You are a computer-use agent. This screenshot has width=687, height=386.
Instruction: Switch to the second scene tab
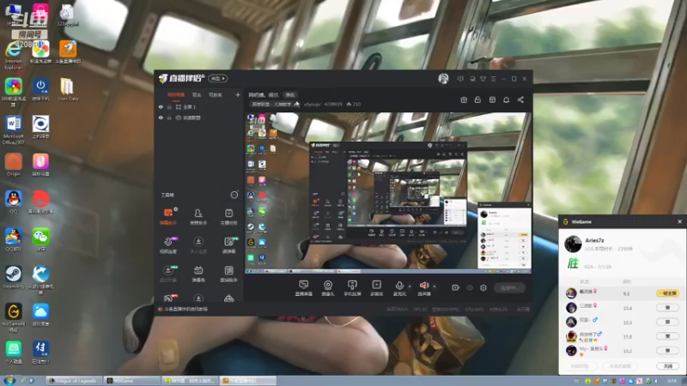click(197, 94)
